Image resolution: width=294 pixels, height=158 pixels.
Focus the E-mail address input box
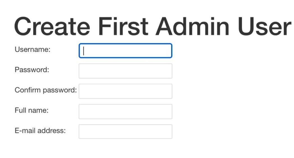pyautogui.click(x=125, y=132)
